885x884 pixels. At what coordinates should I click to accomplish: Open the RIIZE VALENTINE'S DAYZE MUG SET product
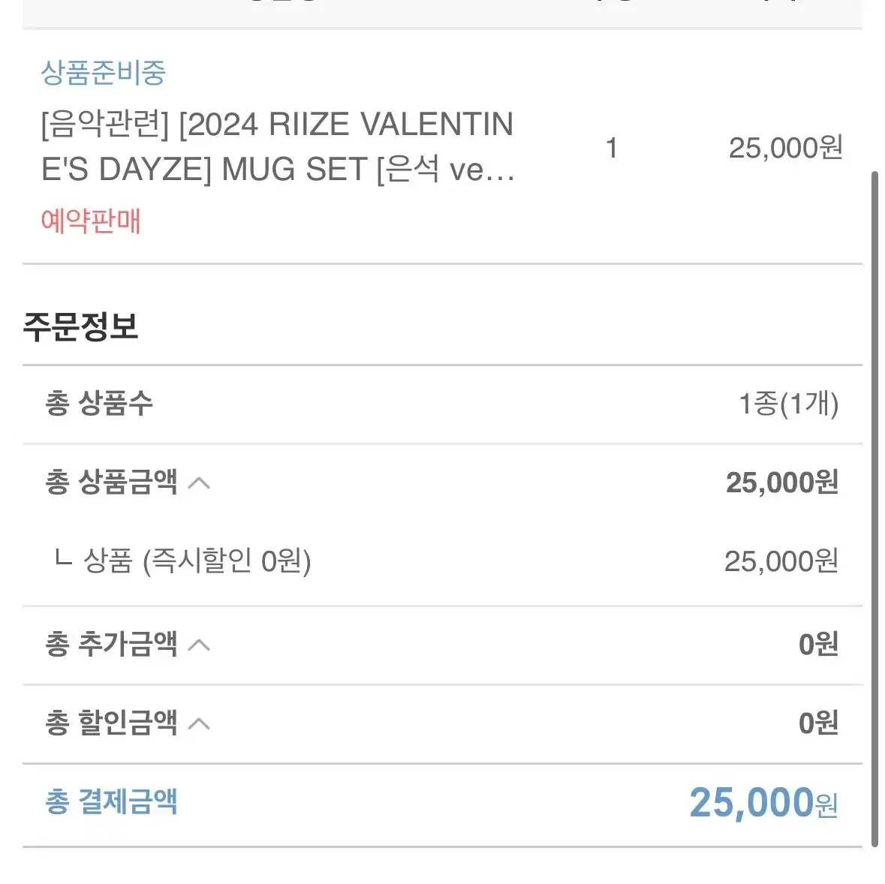(278, 146)
